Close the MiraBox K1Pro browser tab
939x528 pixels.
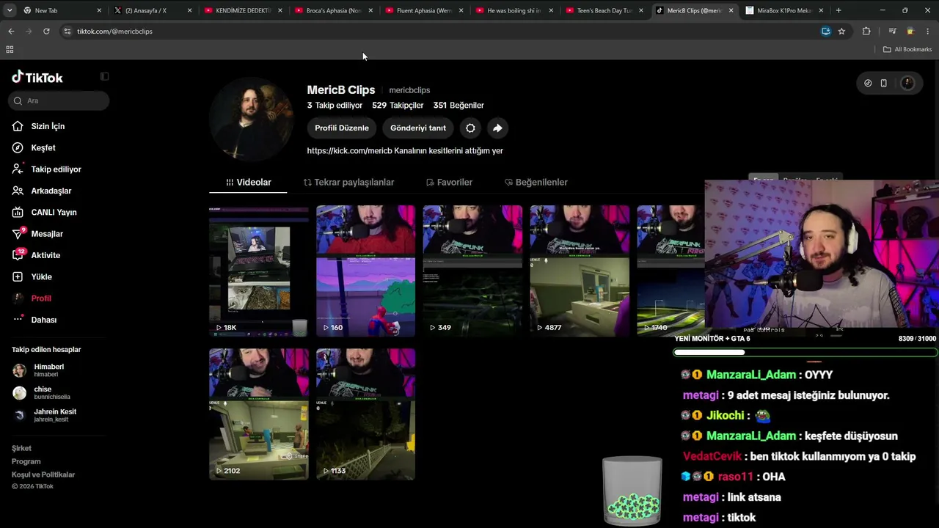pyautogui.click(x=821, y=10)
